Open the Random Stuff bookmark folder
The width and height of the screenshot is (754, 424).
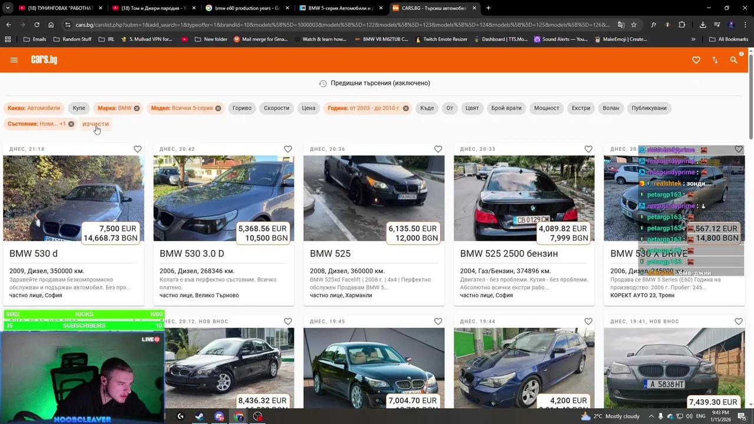point(72,39)
